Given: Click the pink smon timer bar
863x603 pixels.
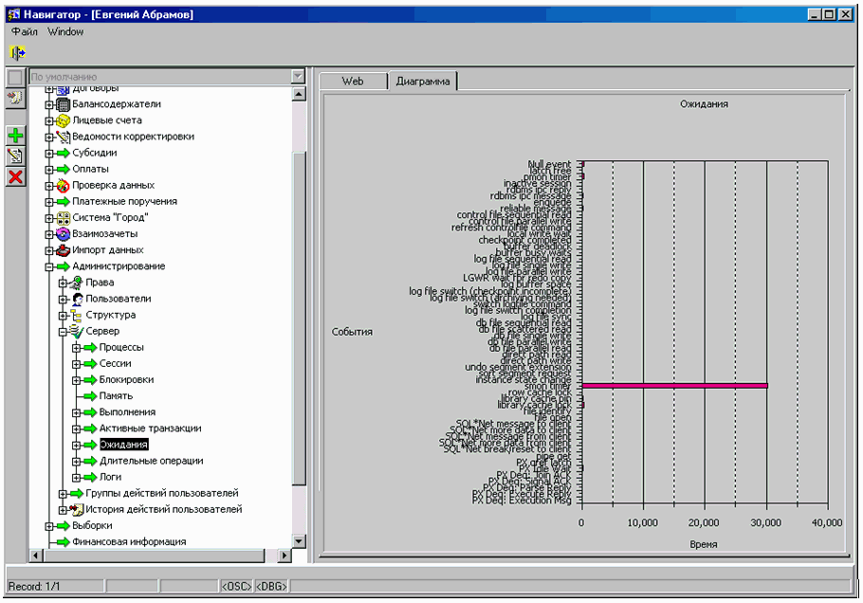Looking at the screenshot, I should click(673, 385).
